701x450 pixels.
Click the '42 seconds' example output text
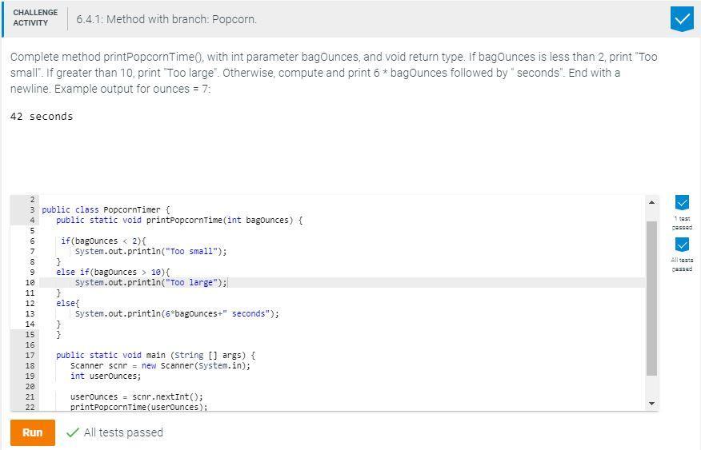(x=42, y=117)
